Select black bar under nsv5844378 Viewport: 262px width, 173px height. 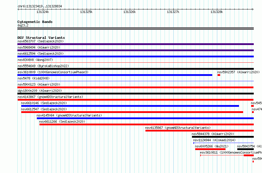pyautogui.click(x=223, y=137)
